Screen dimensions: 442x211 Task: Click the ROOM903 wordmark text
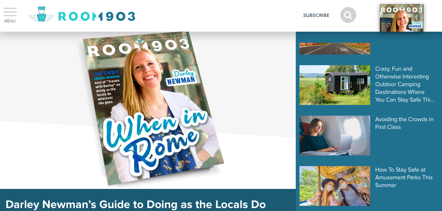click(97, 16)
